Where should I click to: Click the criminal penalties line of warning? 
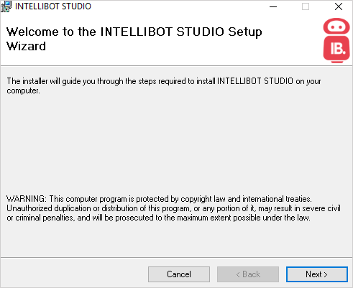coord(158,218)
